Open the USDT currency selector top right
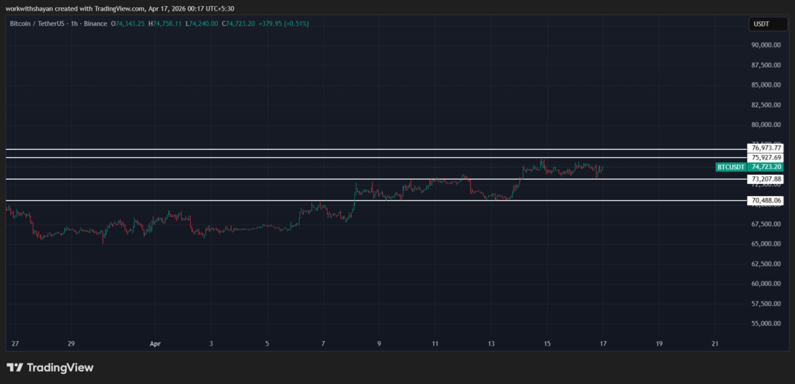Screen dimensions: 795x384 [x=768, y=23]
